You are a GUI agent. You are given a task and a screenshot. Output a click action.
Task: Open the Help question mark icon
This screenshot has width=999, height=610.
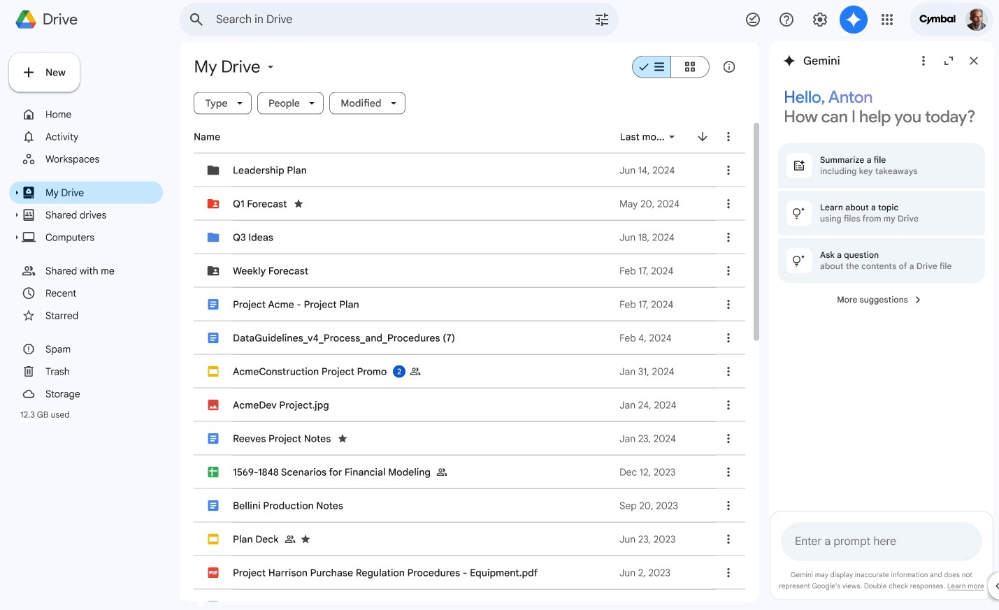pos(786,20)
